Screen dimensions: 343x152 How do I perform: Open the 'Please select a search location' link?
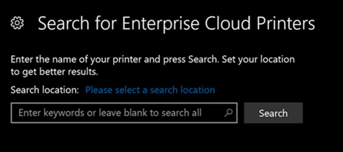(x=150, y=90)
